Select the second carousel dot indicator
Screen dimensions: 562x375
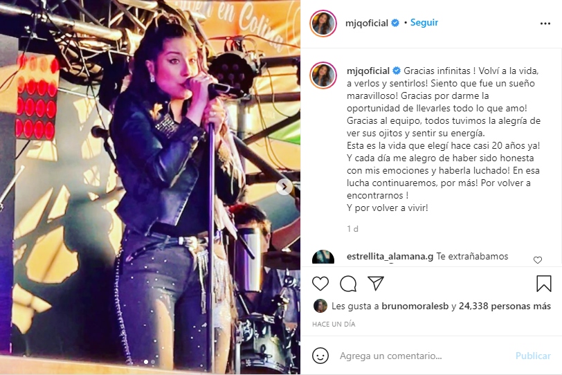(153, 362)
